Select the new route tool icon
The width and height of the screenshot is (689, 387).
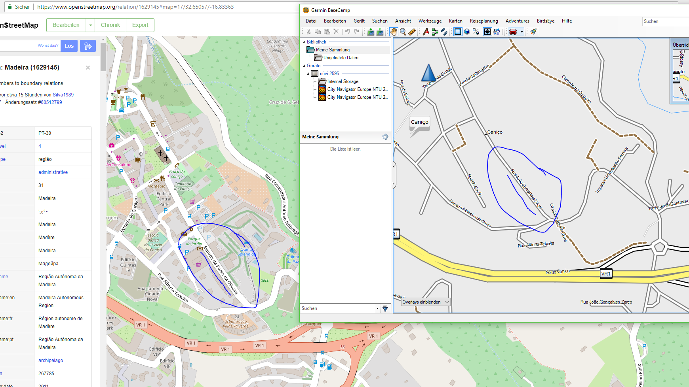coord(435,32)
